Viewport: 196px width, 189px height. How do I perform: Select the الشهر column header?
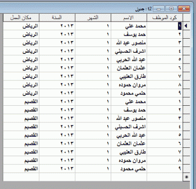tap(93, 18)
